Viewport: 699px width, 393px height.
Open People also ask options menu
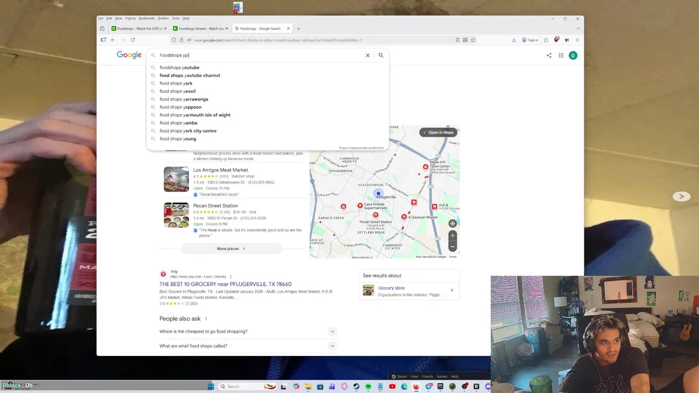coord(206,319)
